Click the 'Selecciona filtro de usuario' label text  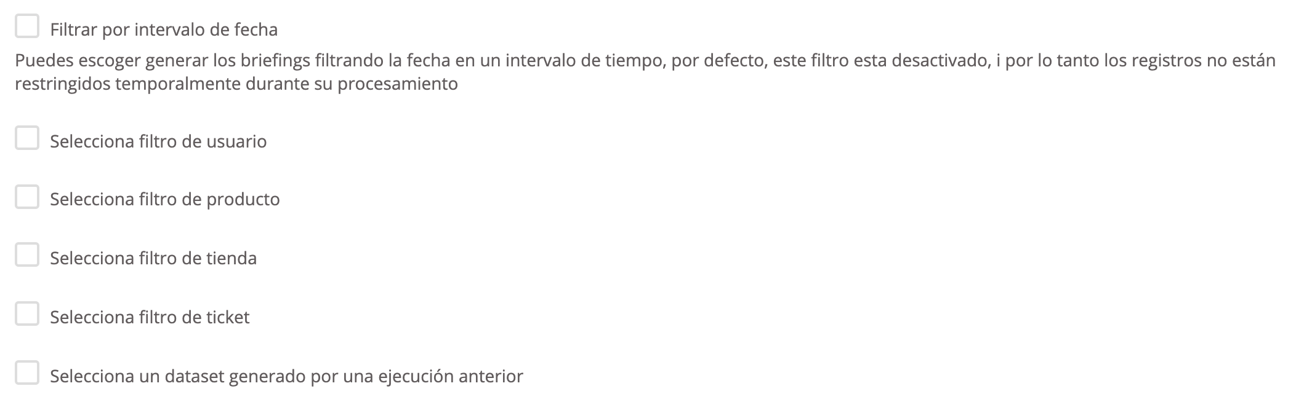pyautogui.click(x=158, y=141)
